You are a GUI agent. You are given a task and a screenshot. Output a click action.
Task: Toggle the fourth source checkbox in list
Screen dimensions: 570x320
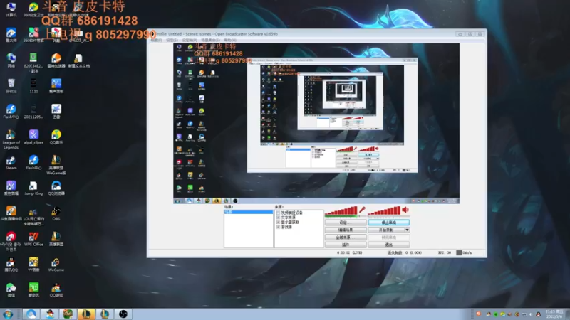(x=278, y=227)
